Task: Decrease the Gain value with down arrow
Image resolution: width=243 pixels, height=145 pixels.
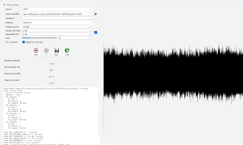Action: [92, 38]
